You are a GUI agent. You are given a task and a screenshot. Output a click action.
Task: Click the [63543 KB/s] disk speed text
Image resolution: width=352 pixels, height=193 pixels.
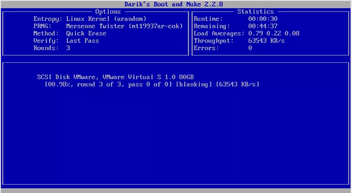pyautogui.click(x=237, y=84)
